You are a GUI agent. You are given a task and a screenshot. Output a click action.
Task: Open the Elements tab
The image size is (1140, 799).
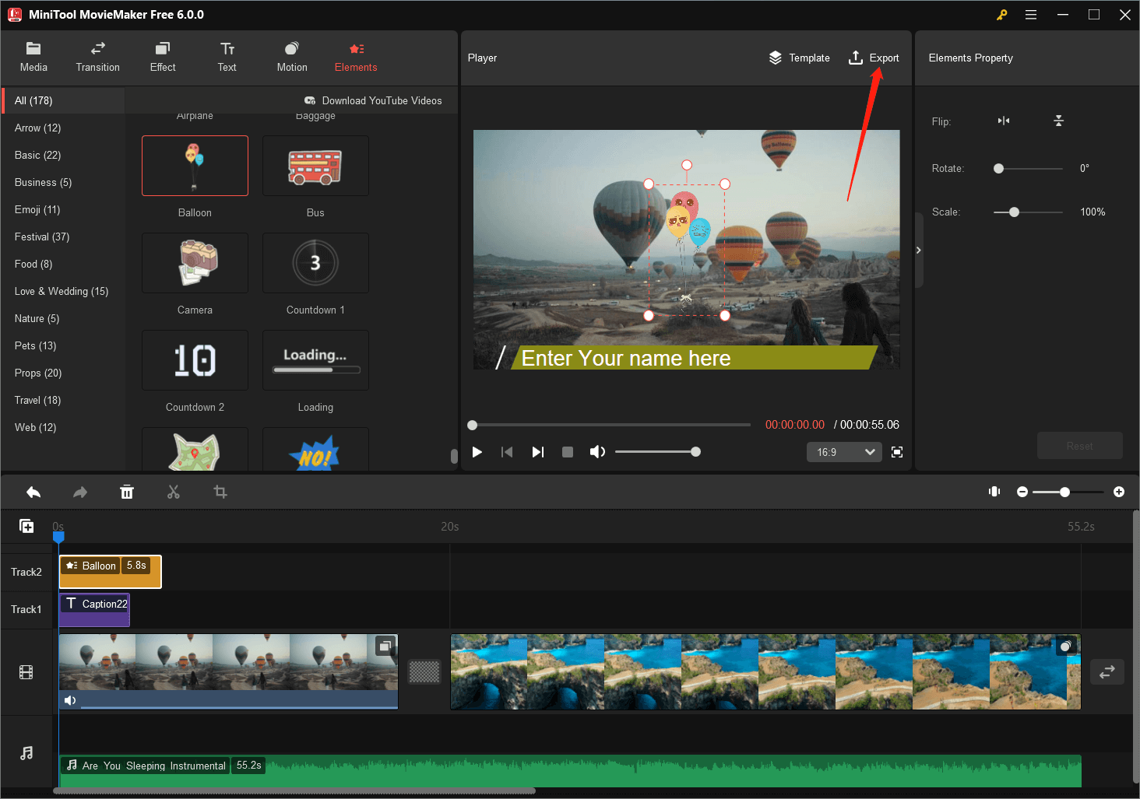pos(356,58)
